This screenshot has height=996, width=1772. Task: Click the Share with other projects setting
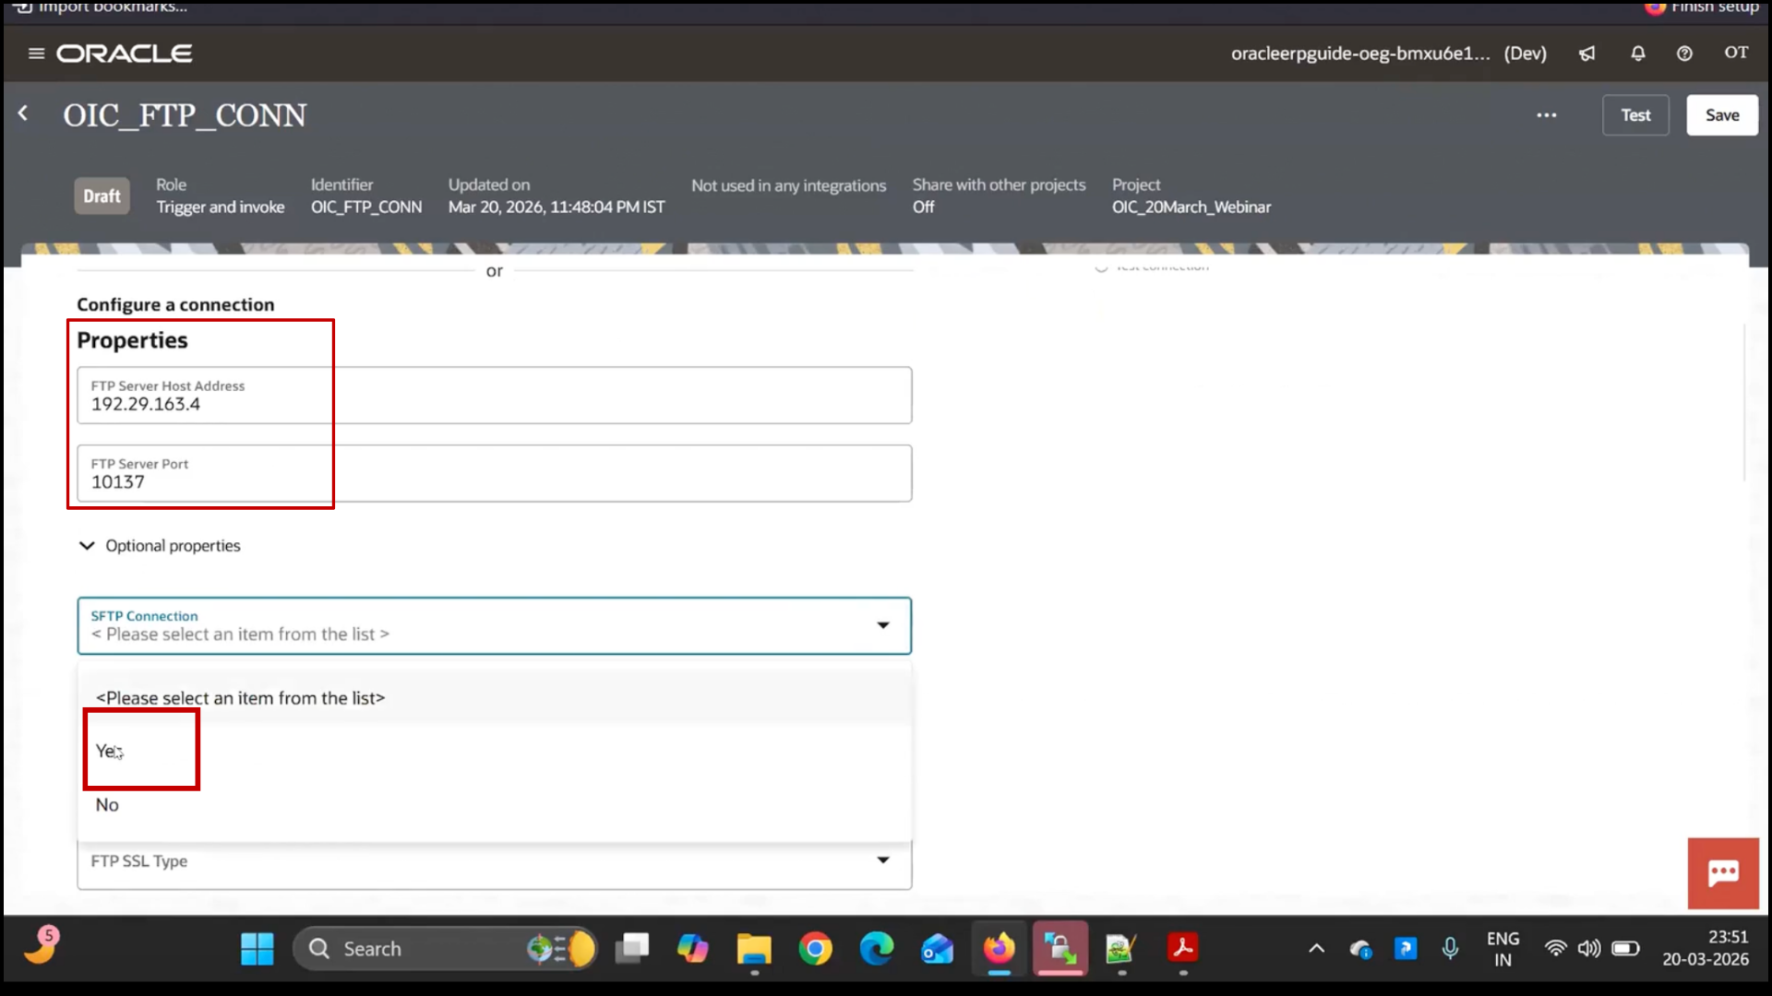point(999,196)
